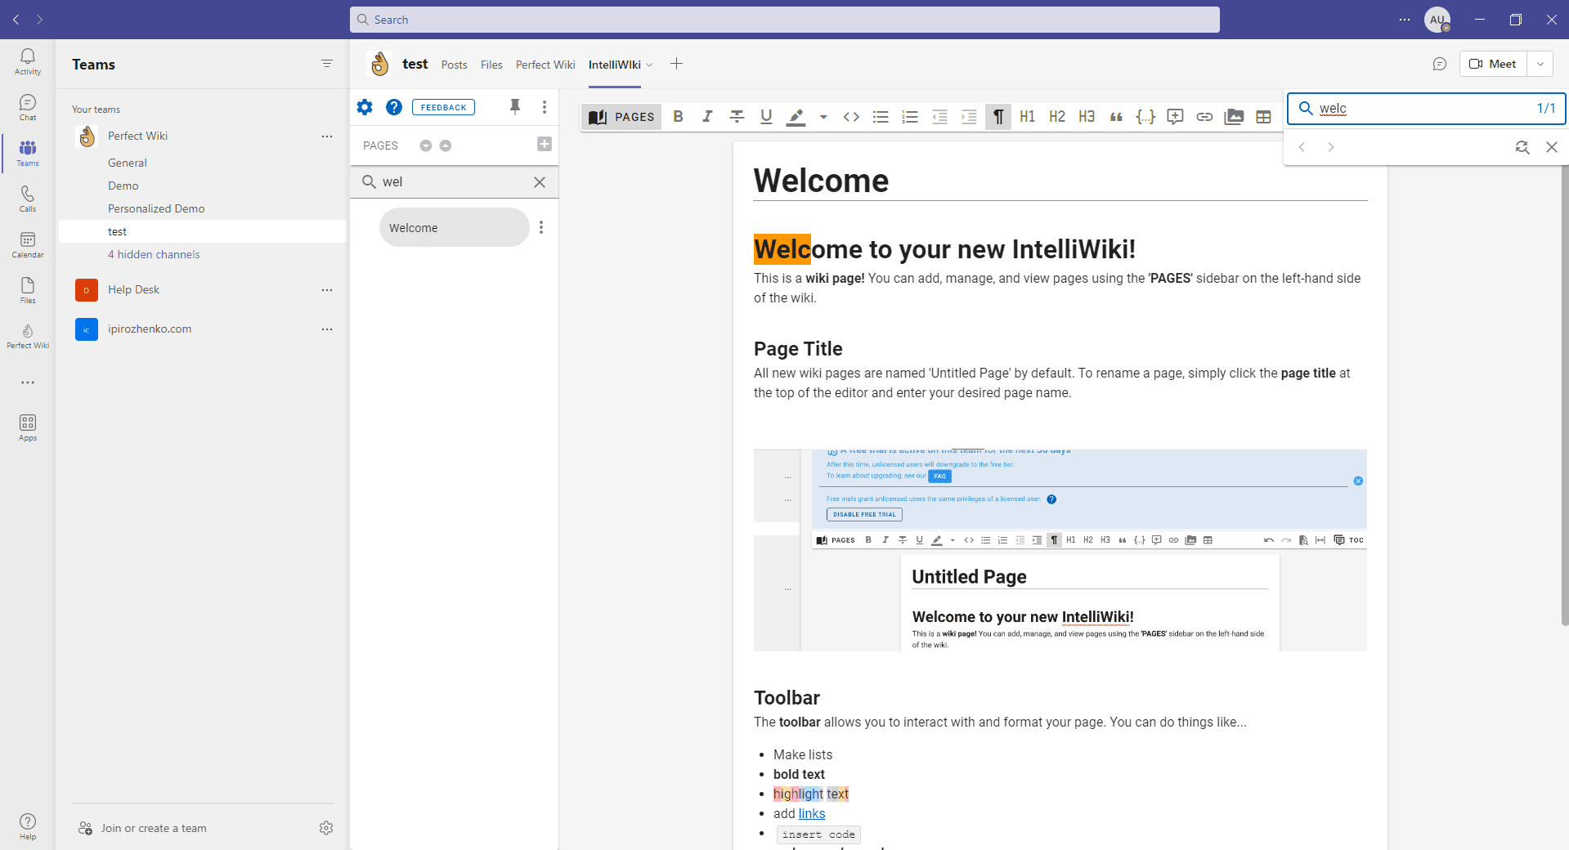
Task: Start a meeting with the Meet button
Action: [x=1493, y=64]
